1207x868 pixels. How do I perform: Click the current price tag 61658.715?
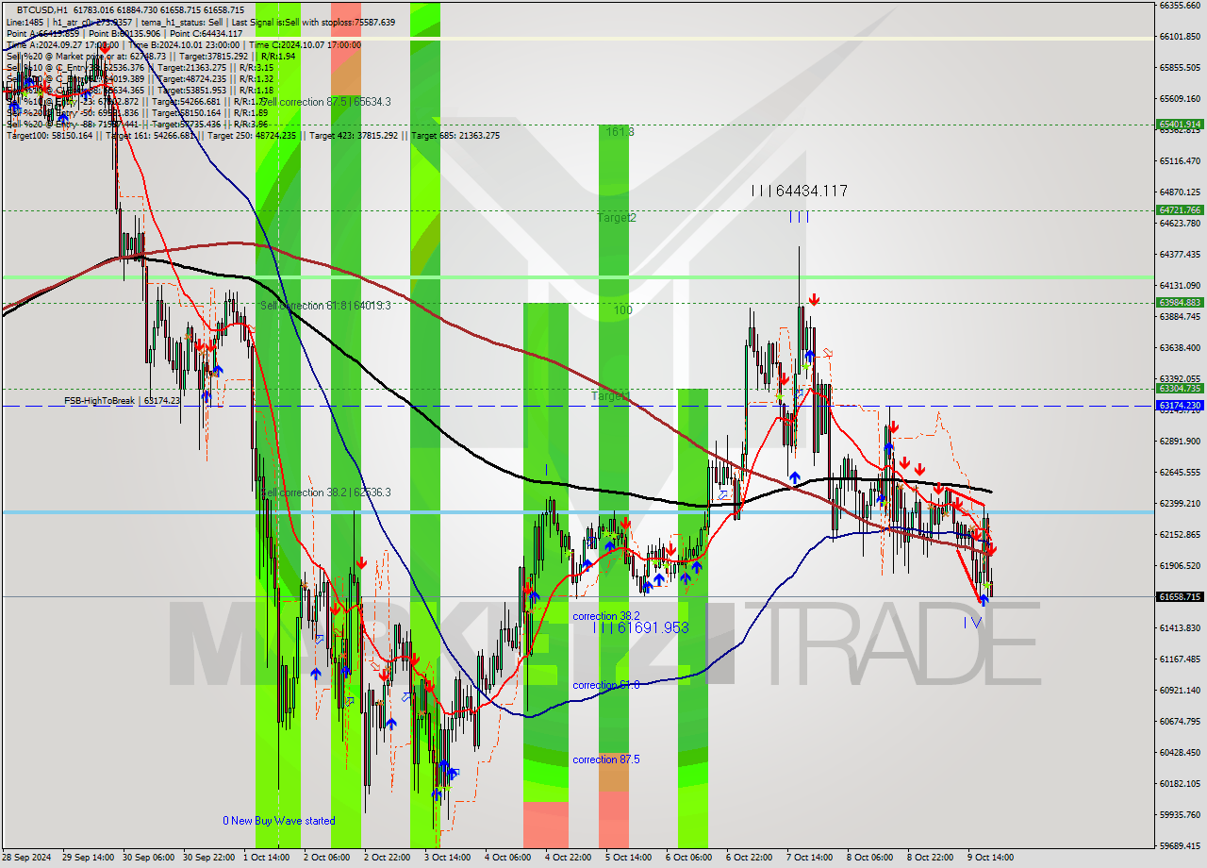click(1179, 596)
